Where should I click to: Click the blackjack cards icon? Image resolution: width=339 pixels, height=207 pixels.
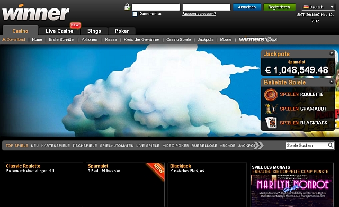coord(271,122)
